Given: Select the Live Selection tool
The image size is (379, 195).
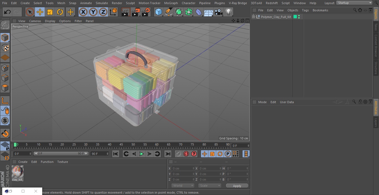Looking at the screenshot, I should (x=30, y=12).
